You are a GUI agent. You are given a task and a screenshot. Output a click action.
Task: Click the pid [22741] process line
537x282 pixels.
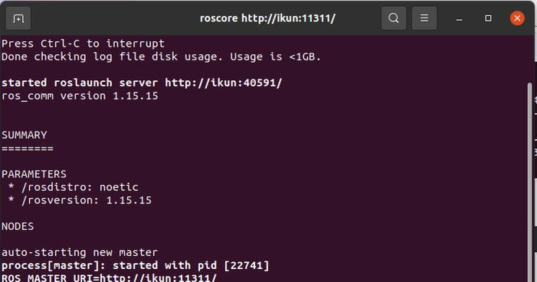[x=136, y=266]
